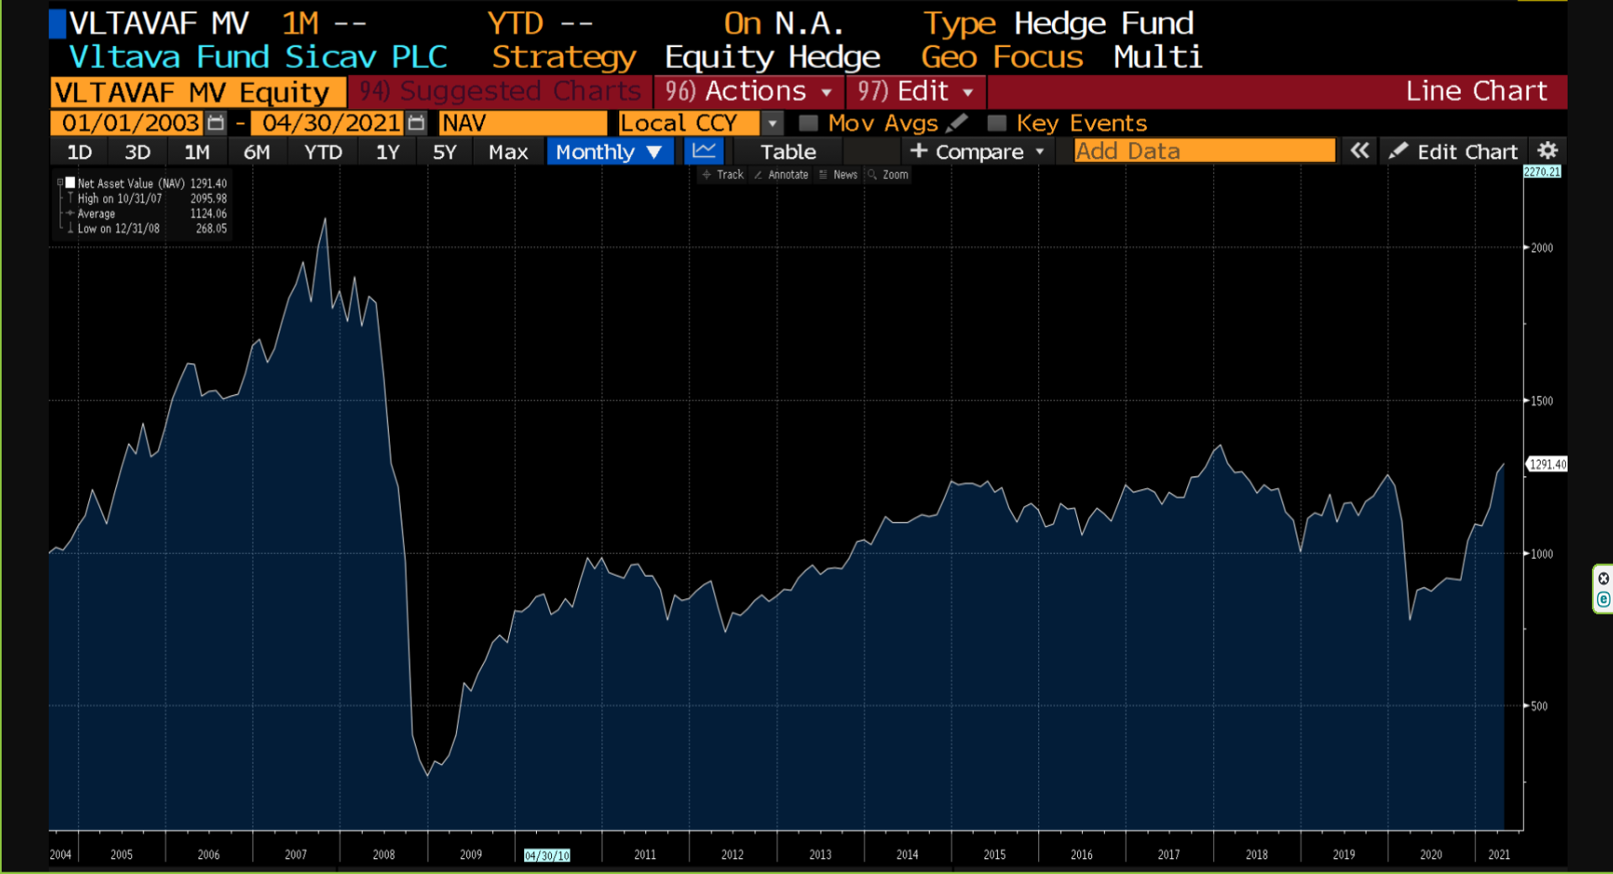1613x874 pixels.
Task: Collapse panel with double chevron icon
Action: pos(1359,151)
